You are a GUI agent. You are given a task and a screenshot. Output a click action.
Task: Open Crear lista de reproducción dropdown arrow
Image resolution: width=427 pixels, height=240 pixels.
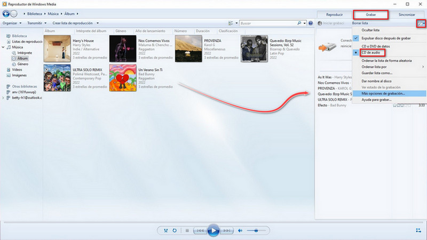pos(98,23)
